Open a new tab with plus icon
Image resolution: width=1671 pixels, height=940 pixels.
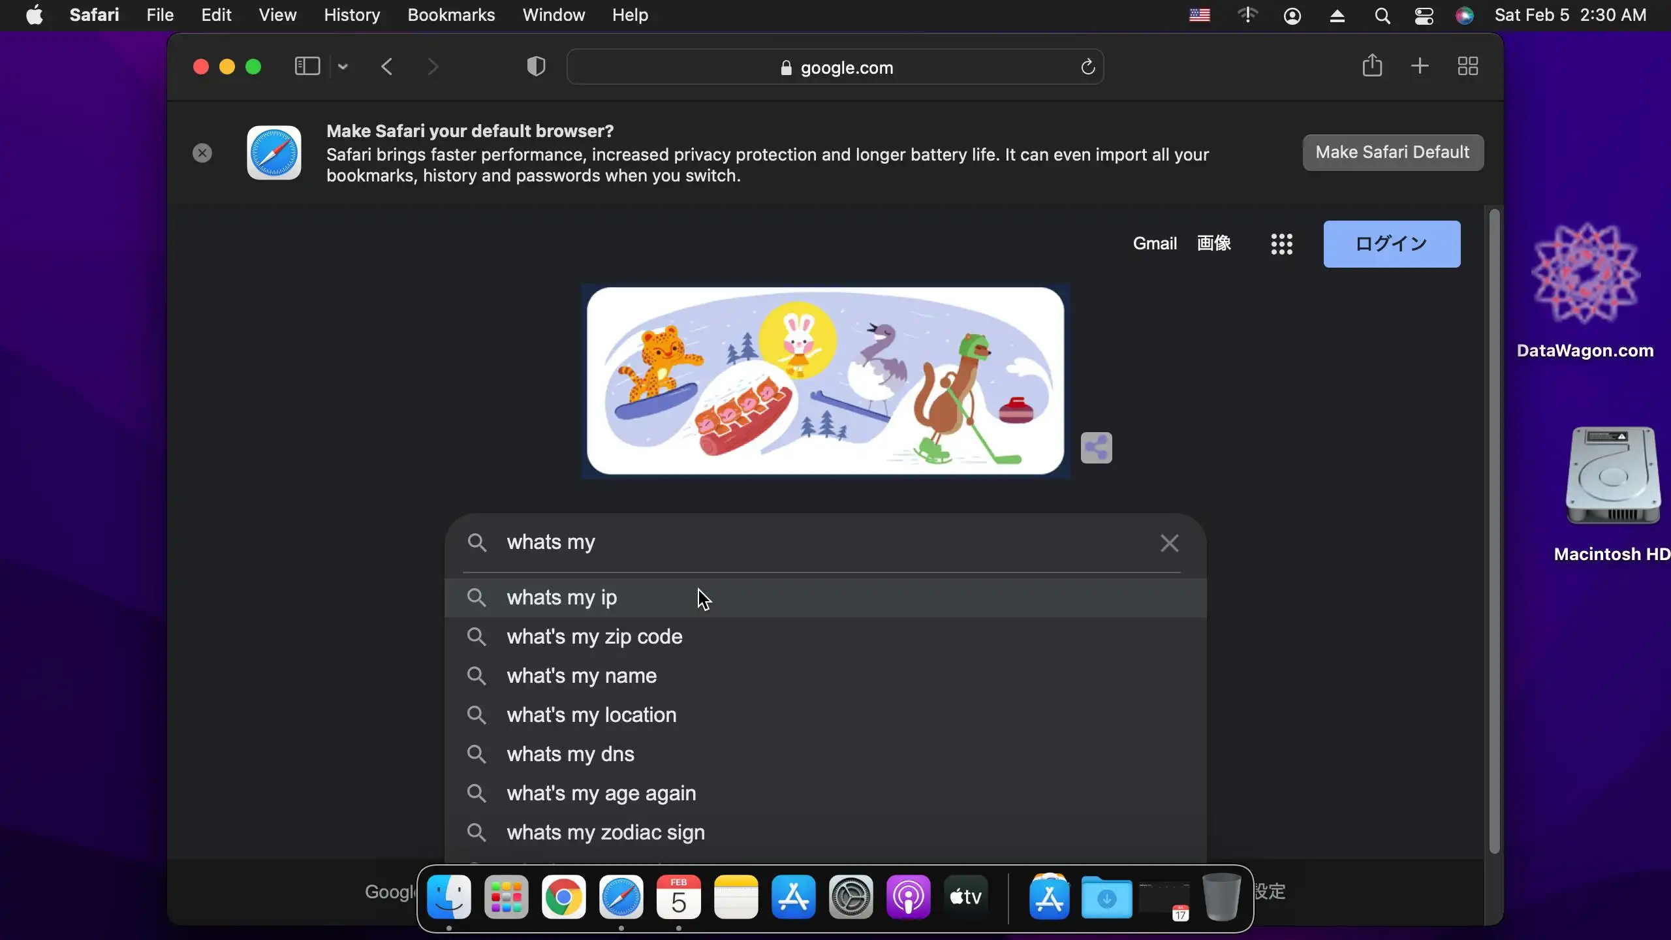(x=1420, y=66)
